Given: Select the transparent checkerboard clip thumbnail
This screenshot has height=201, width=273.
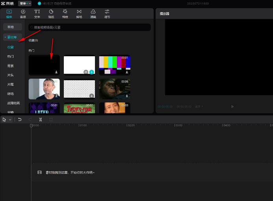Looking at the screenshot, I should click(x=80, y=89).
